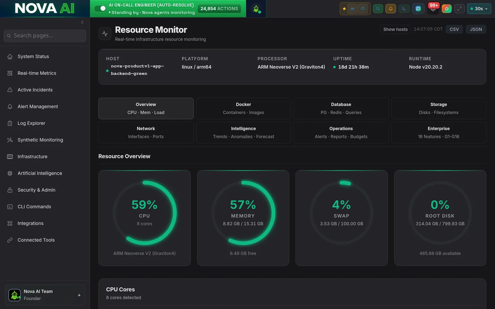Switch to the Intelligence tab
495x309 pixels.
click(244, 132)
